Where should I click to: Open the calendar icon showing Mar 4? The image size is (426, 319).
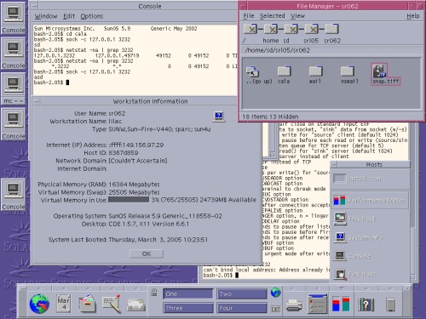63,304
